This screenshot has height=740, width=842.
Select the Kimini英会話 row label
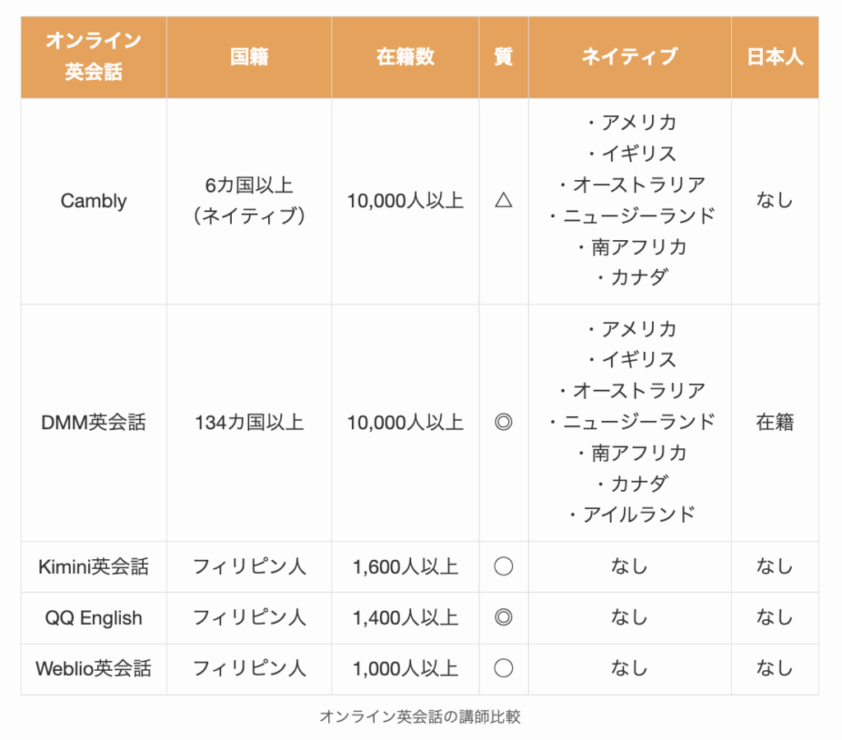(x=94, y=567)
